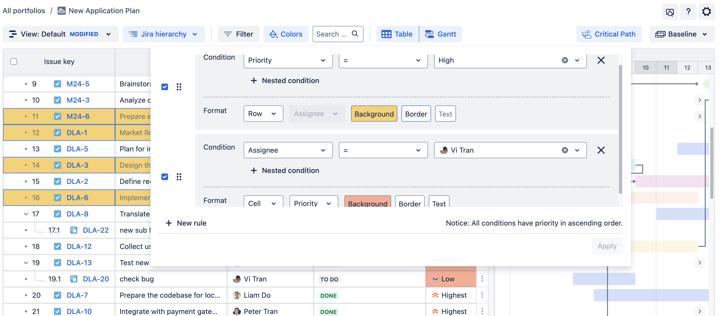
Task: Remove the Priority condition rule
Action: (601, 60)
